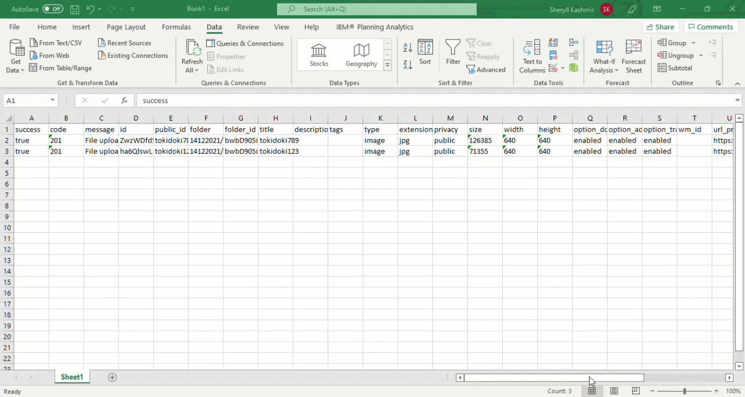Image resolution: width=745 pixels, height=397 pixels.
Task: Toggle the AutoSave switch
Action: coord(53,9)
